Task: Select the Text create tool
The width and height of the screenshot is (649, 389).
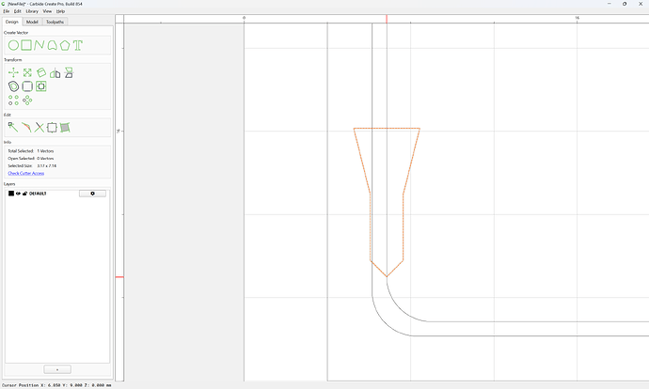Action: point(78,45)
